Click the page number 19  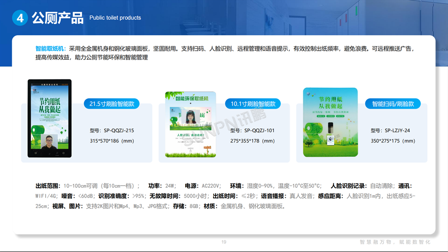pyautogui.click(x=224, y=242)
